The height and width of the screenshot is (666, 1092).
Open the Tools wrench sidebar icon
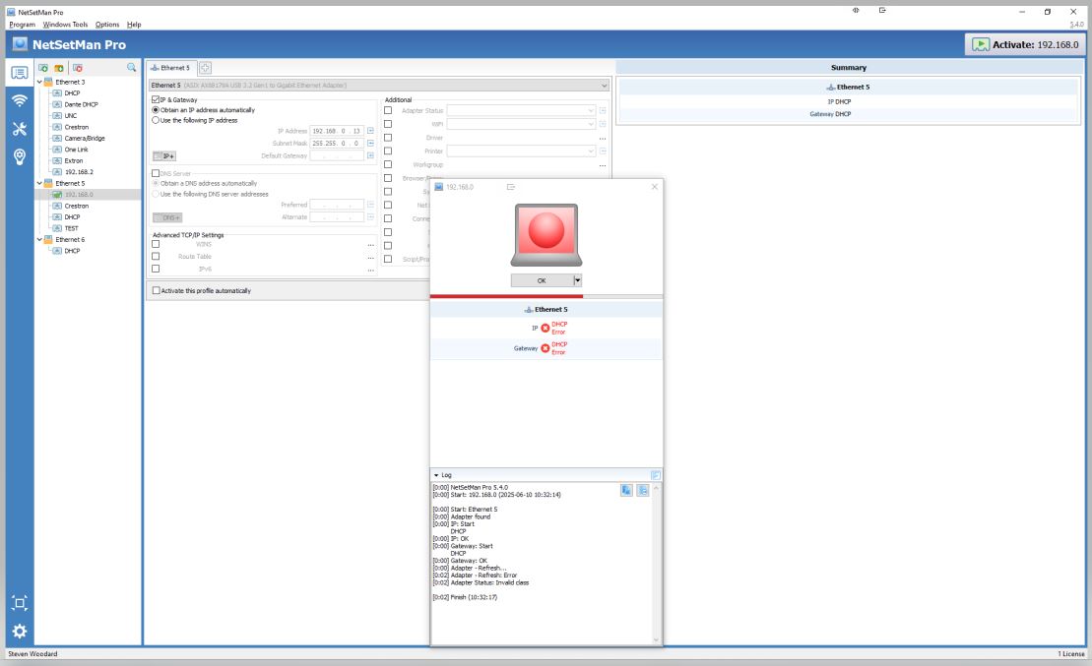(x=20, y=129)
